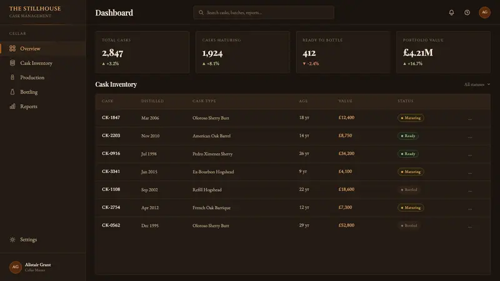This screenshot has height=281, width=500.
Task: Open the more options for CK-2754
Action: coord(470,208)
